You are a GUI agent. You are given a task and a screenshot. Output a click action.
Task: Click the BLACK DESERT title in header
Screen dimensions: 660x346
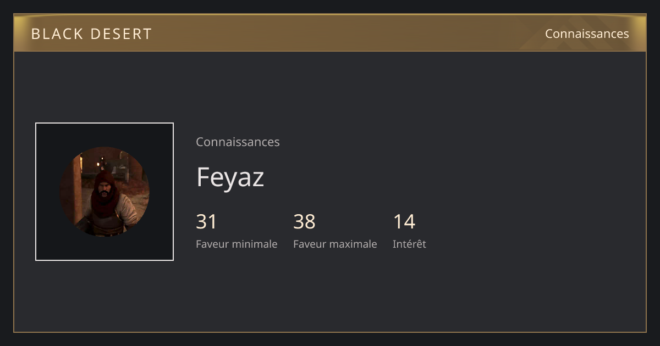[91, 34]
